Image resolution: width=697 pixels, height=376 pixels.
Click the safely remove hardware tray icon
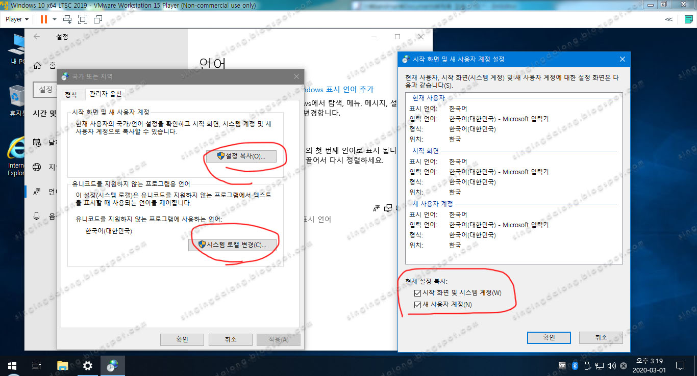click(x=587, y=365)
